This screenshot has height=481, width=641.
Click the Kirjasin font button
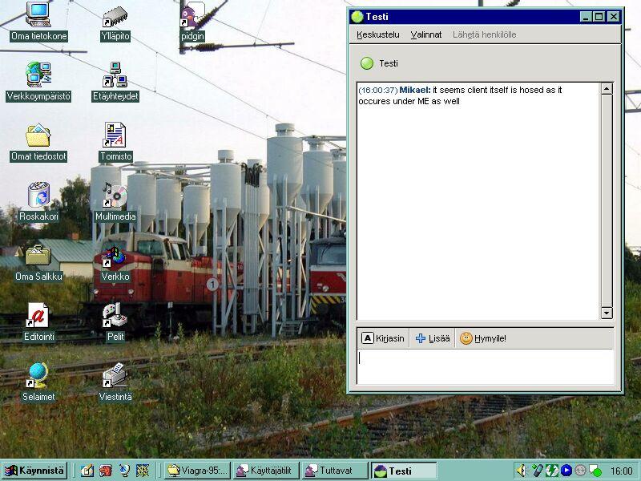[x=383, y=338]
